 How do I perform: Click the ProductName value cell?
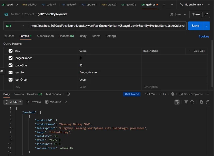pyautogui.click(x=109, y=73)
